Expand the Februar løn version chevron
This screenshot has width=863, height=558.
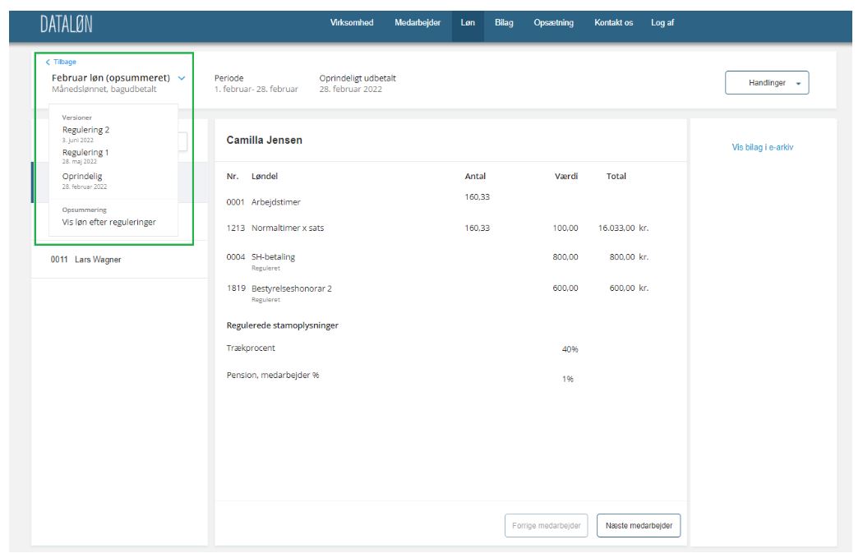click(182, 78)
